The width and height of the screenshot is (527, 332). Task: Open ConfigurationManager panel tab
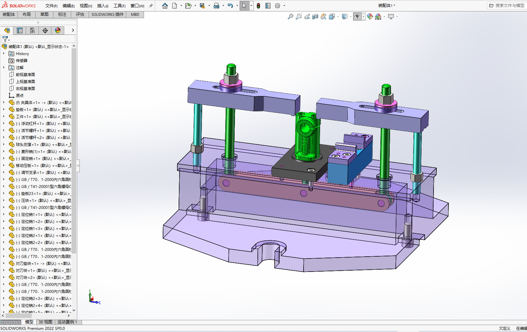(32, 30)
